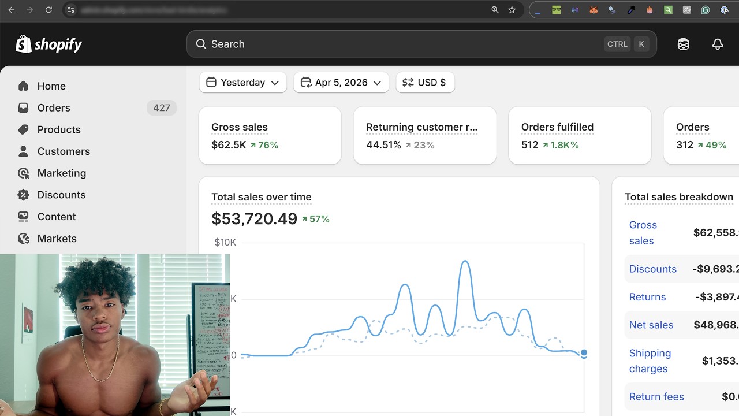The image size is (739, 416).
Task: Click the 76% gross sales change
Action: (x=264, y=145)
